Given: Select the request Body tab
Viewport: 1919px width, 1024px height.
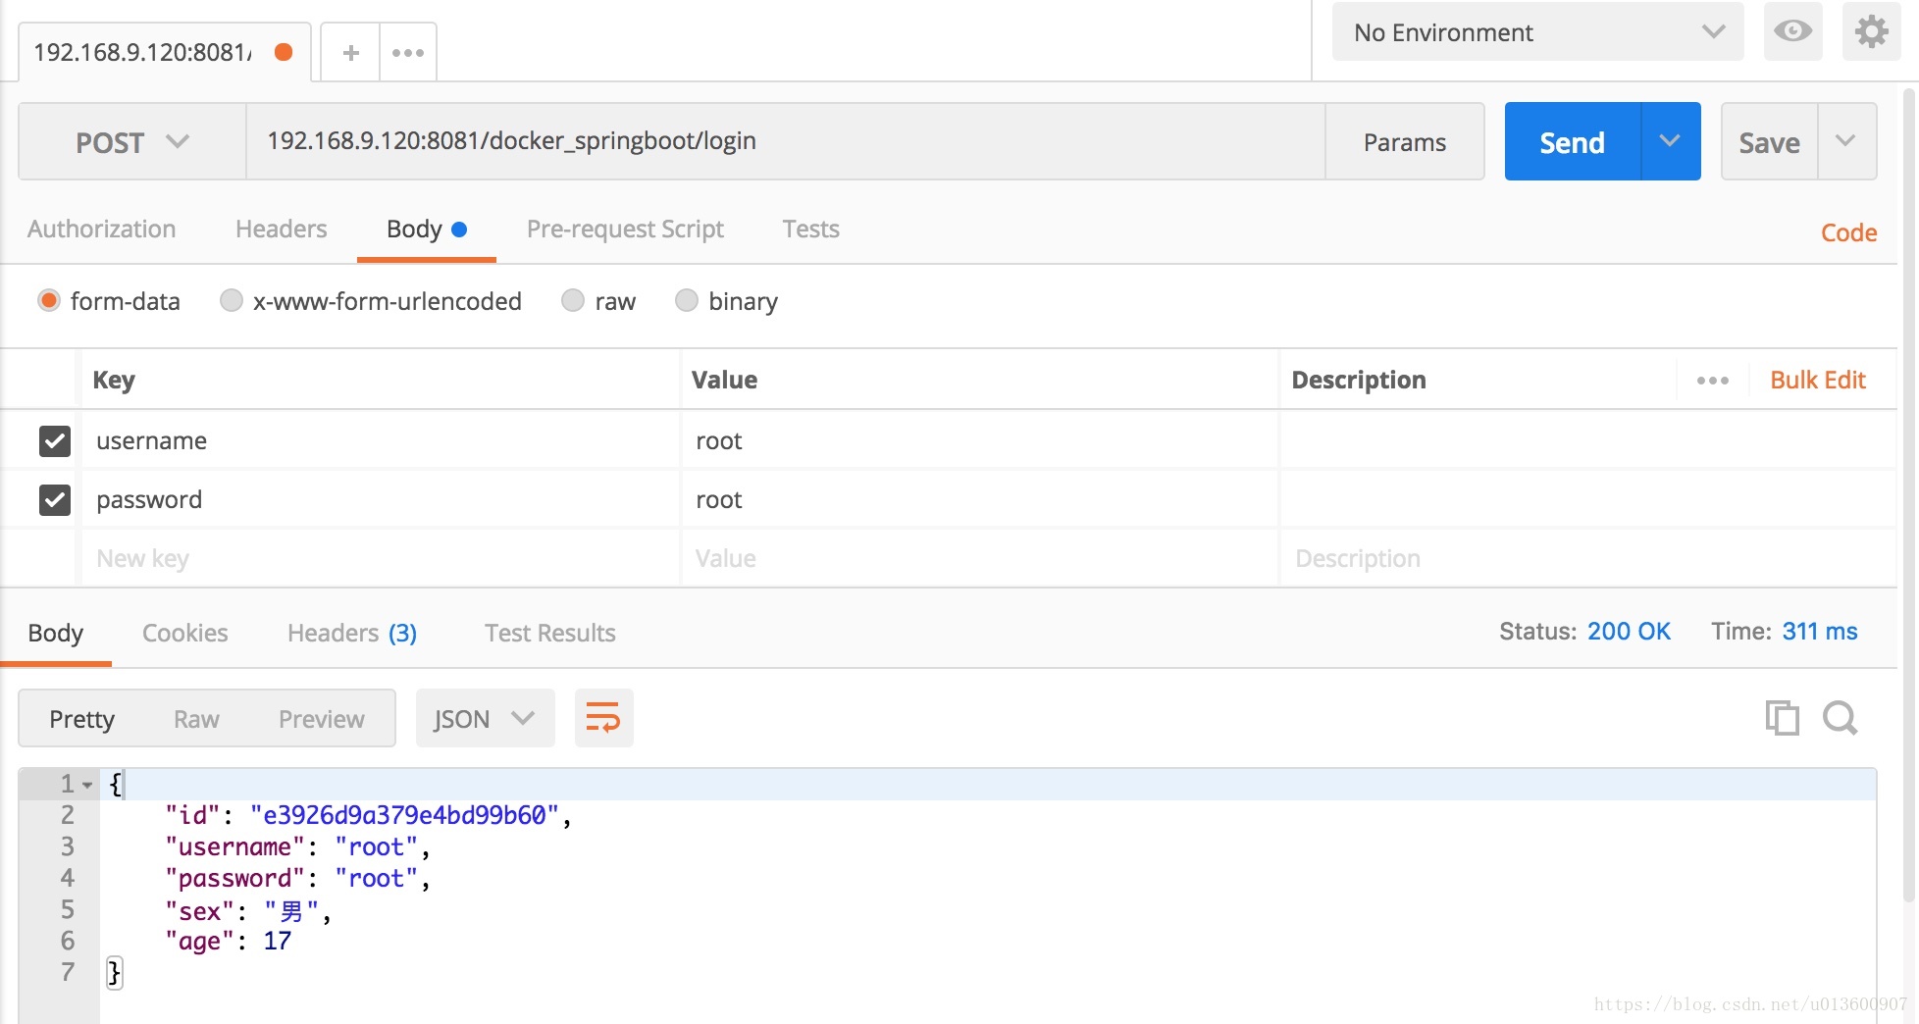Looking at the screenshot, I should pyautogui.click(x=427, y=230).
